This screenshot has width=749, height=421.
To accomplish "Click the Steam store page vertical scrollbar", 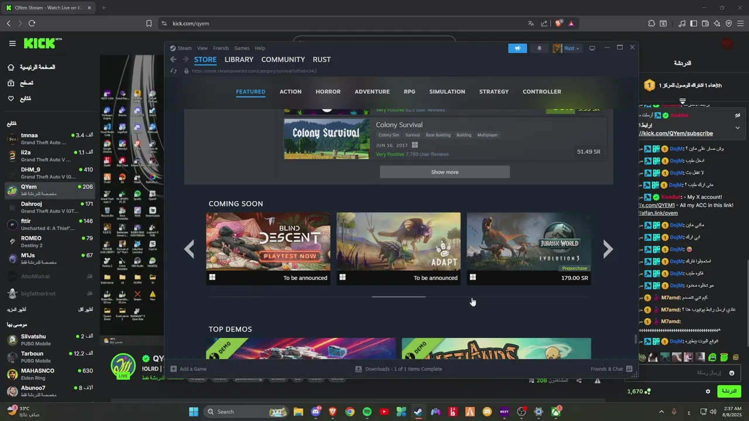I will click(635, 339).
